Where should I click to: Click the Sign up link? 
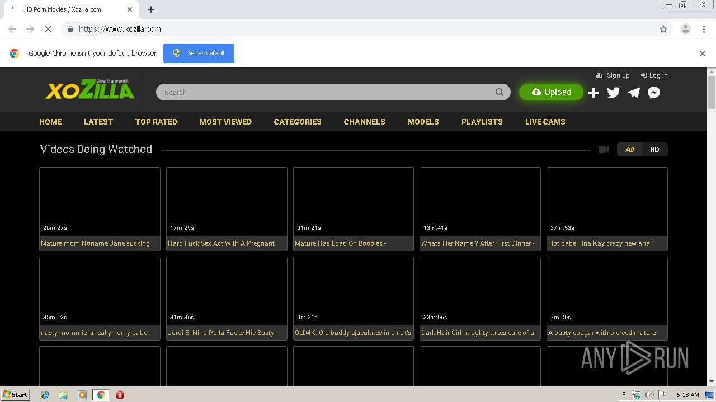(x=613, y=75)
